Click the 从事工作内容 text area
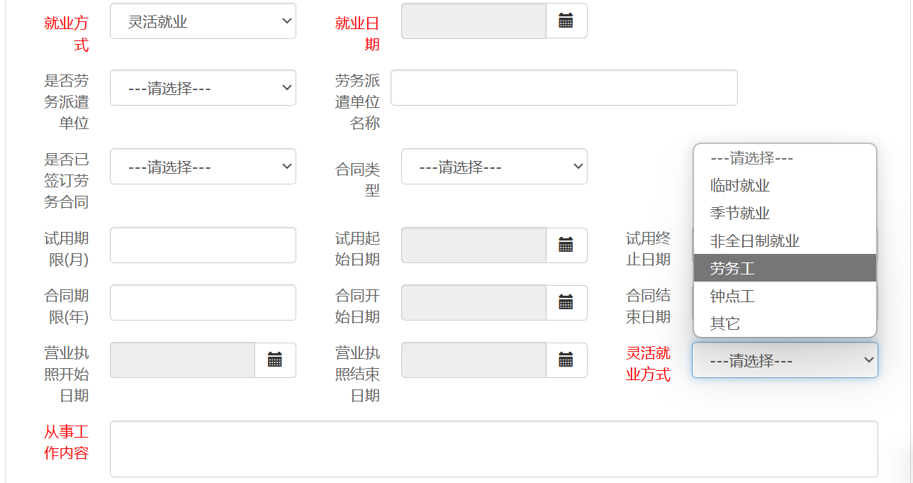 [493, 449]
